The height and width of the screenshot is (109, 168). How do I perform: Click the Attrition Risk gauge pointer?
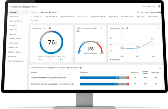tap(80, 51)
